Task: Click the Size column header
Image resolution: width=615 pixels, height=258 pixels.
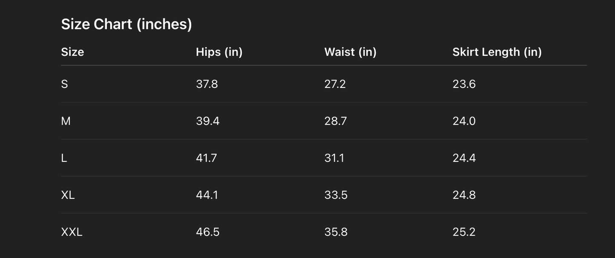Action: 72,52
